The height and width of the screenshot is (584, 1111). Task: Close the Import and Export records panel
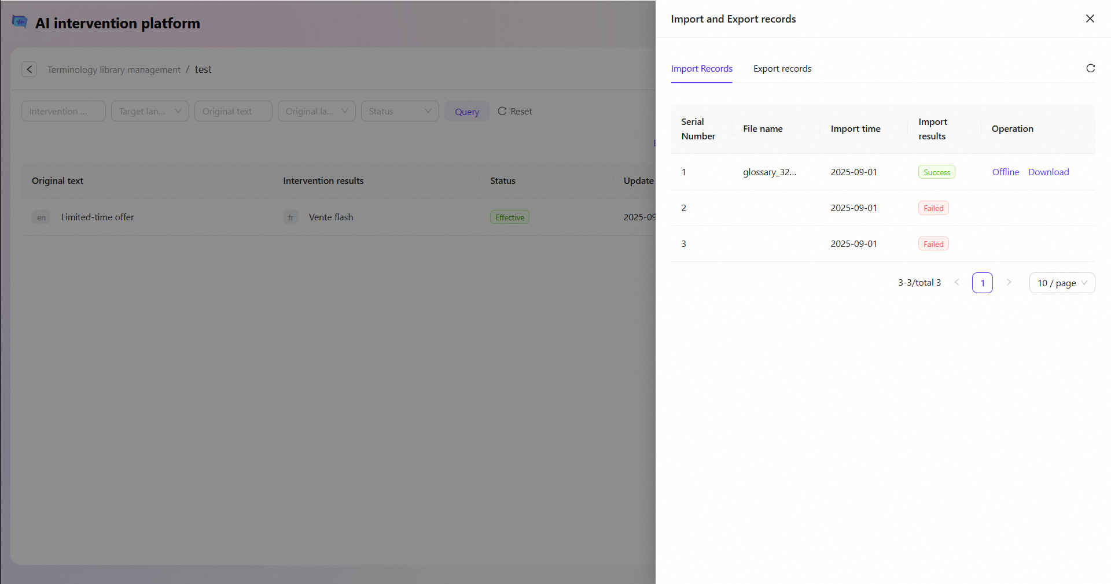pyautogui.click(x=1090, y=19)
